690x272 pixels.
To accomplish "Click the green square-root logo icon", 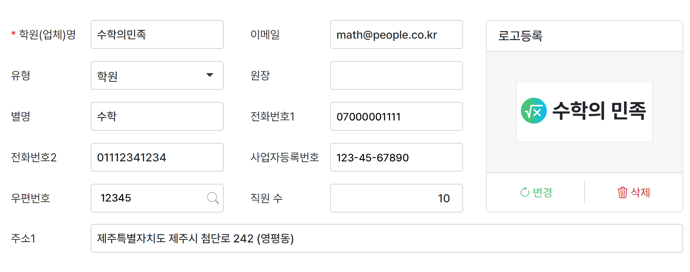I will (534, 111).
